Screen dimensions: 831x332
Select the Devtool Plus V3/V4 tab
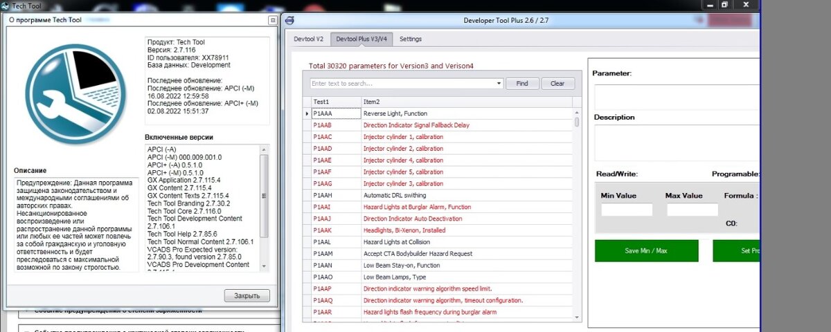(361, 39)
